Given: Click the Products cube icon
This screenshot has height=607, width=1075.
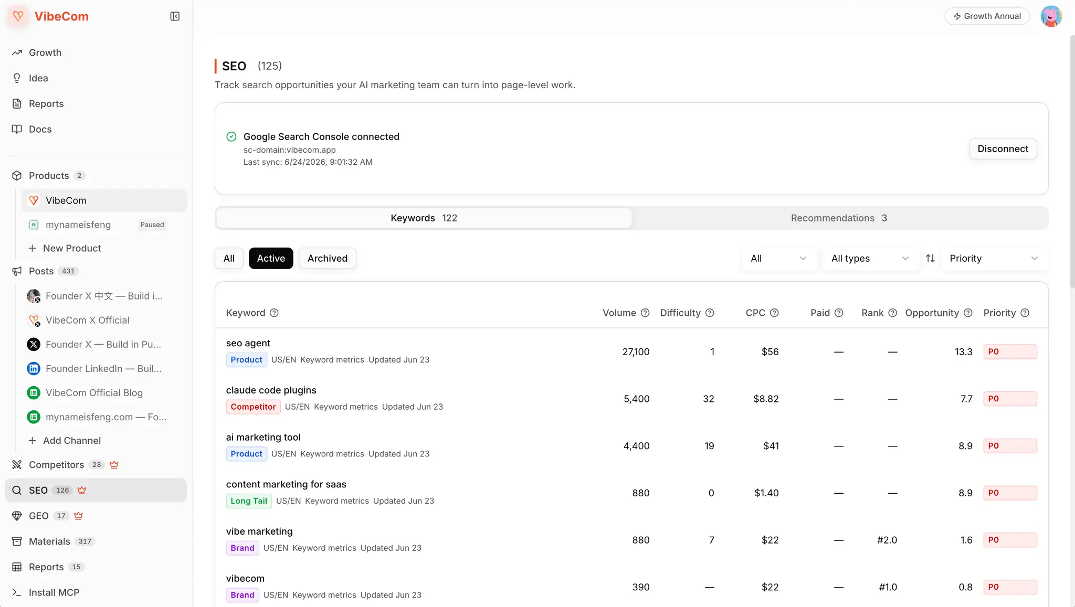Looking at the screenshot, I should pyautogui.click(x=17, y=176).
